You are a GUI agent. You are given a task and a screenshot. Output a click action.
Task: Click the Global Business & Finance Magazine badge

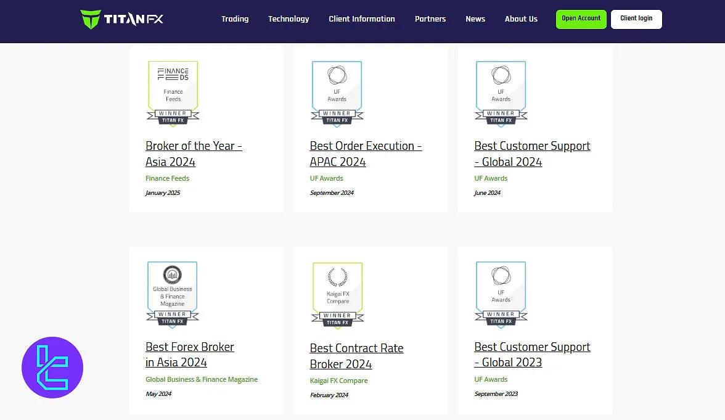tap(172, 294)
